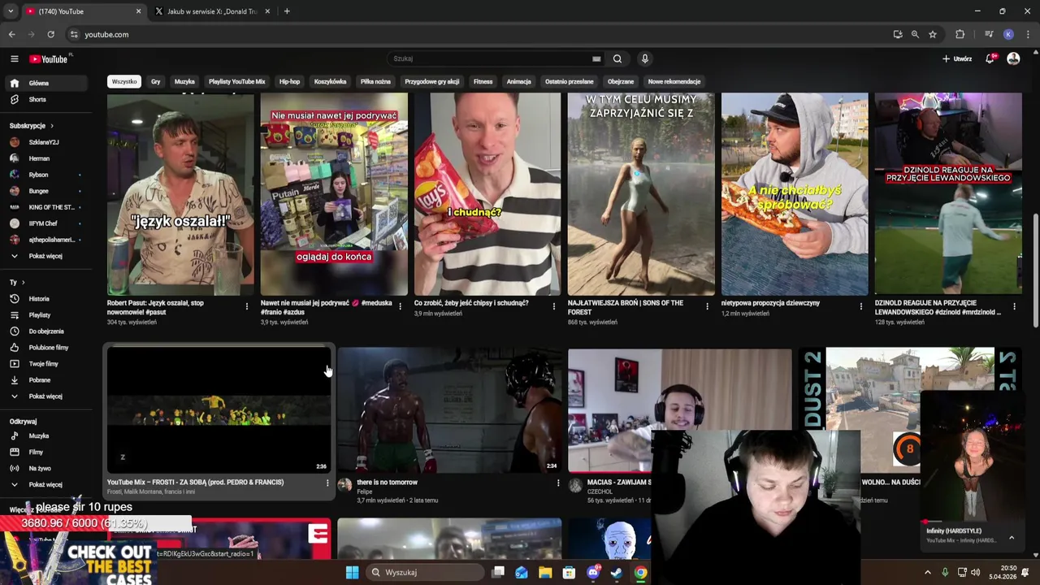Image resolution: width=1040 pixels, height=585 pixels.
Task: Reload the page in Chrome
Action: coord(50,34)
